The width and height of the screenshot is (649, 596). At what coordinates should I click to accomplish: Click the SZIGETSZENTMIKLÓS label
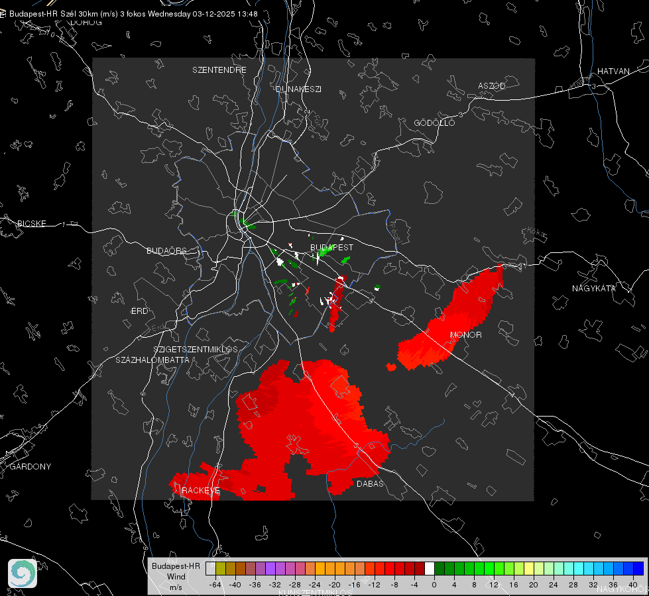(x=196, y=350)
